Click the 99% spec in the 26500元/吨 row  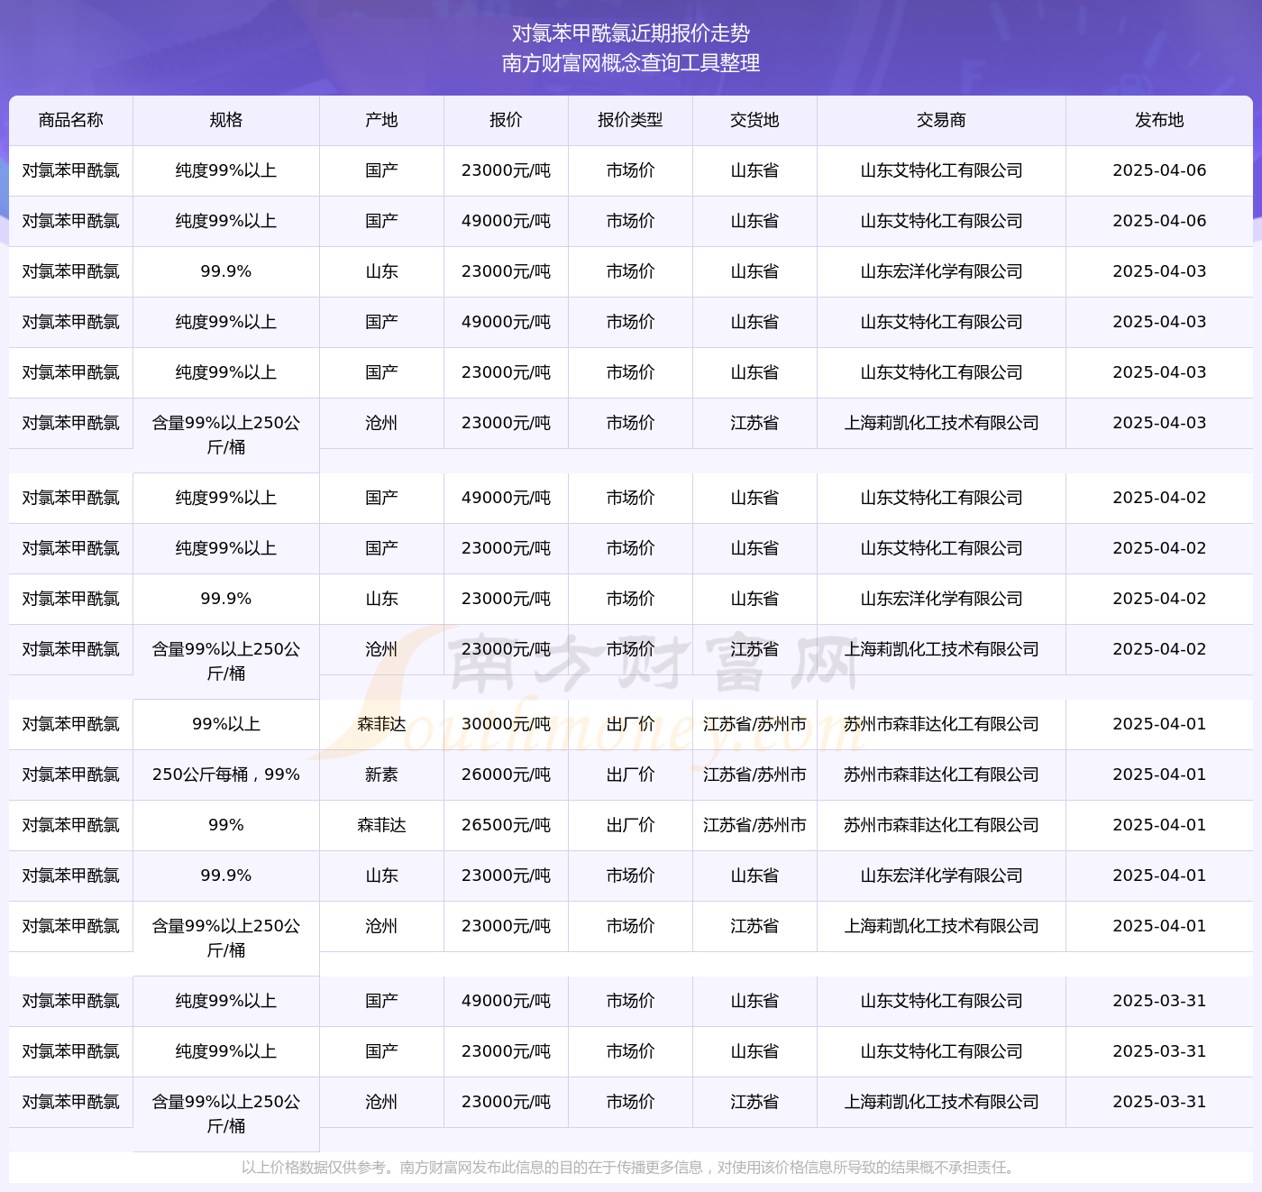tap(226, 825)
